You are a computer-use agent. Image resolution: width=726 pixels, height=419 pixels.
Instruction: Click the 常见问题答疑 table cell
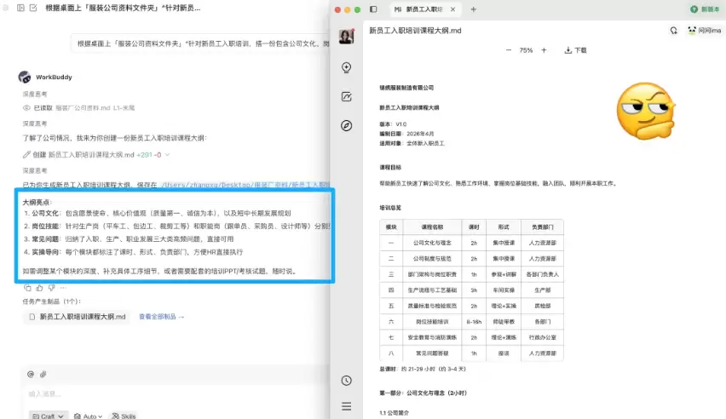click(x=432, y=353)
